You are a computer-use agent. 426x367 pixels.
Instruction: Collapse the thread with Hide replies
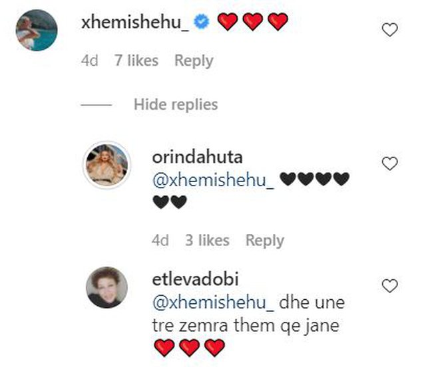[x=175, y=104]
